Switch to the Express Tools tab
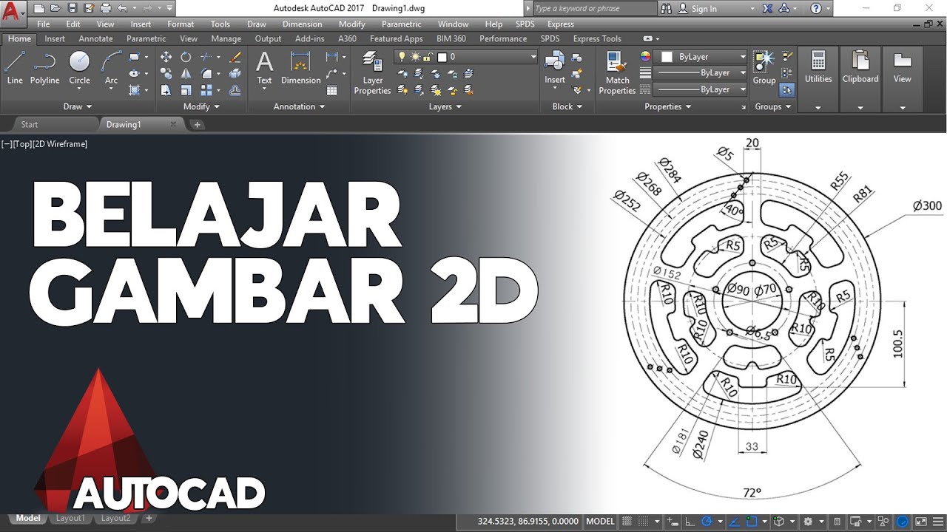Viewport: 947px width, 532px height. [597, 38]
